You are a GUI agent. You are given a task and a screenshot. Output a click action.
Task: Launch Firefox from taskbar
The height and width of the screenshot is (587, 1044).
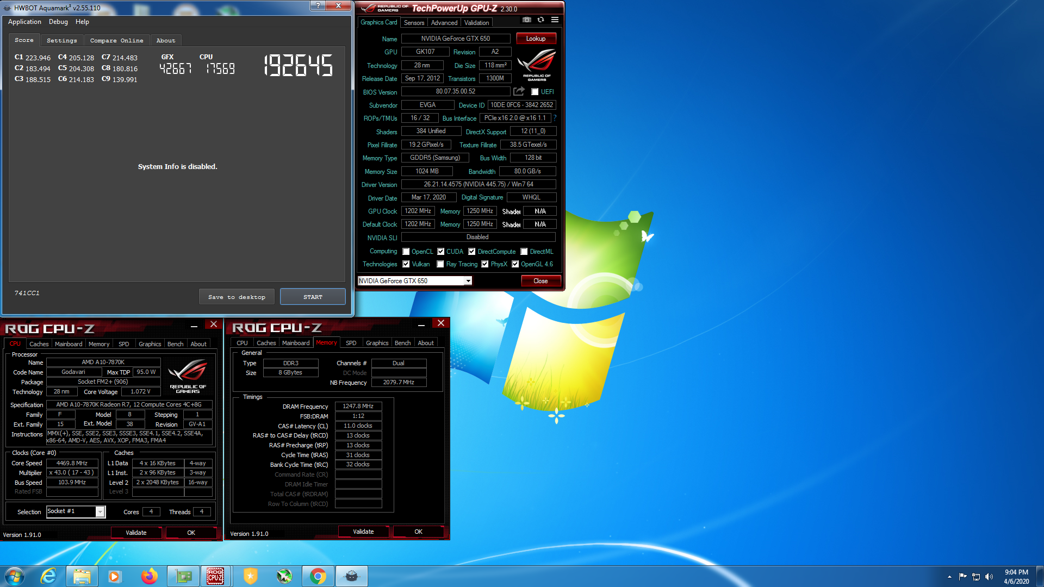(148, 576)
